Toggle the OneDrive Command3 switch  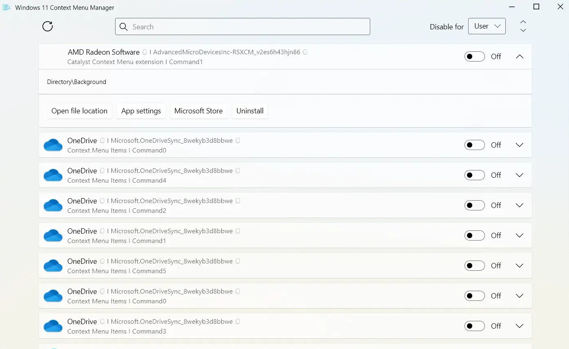click(x=475, y=326)
